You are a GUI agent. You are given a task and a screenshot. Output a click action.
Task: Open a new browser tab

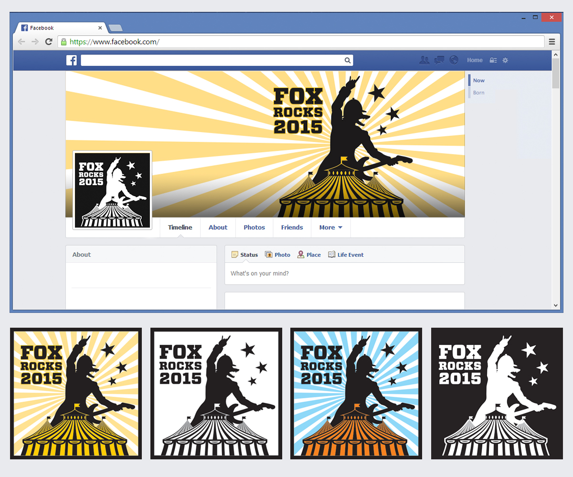tap(116, 28)
